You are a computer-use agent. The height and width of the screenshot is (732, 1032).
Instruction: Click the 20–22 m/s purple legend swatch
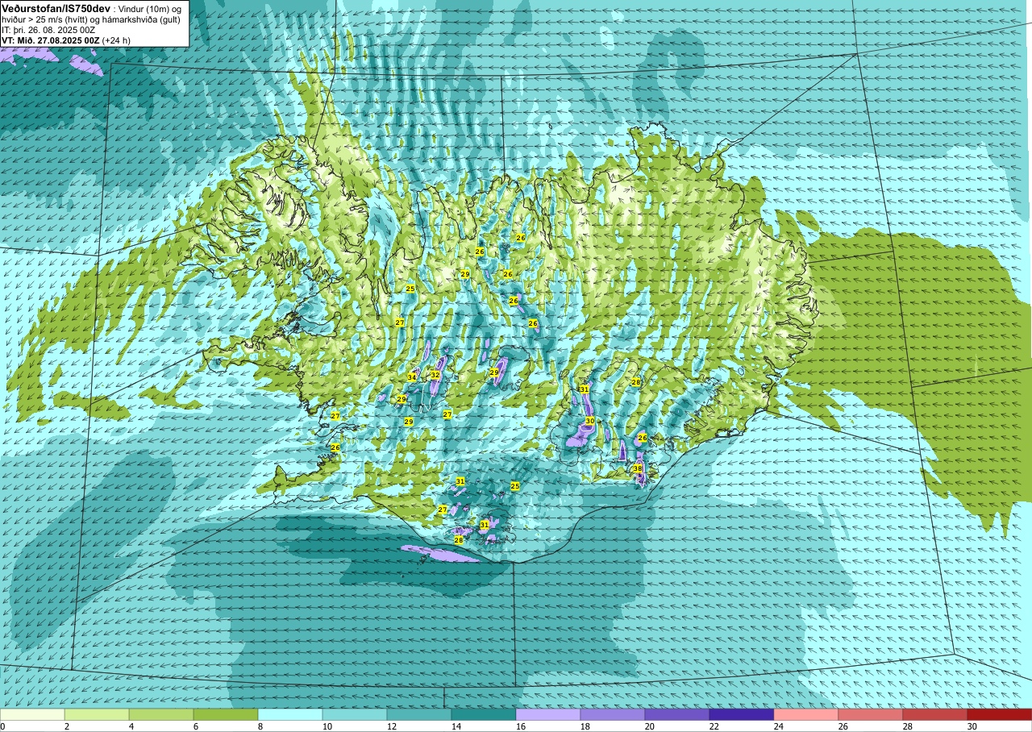[x=677, y=714]
